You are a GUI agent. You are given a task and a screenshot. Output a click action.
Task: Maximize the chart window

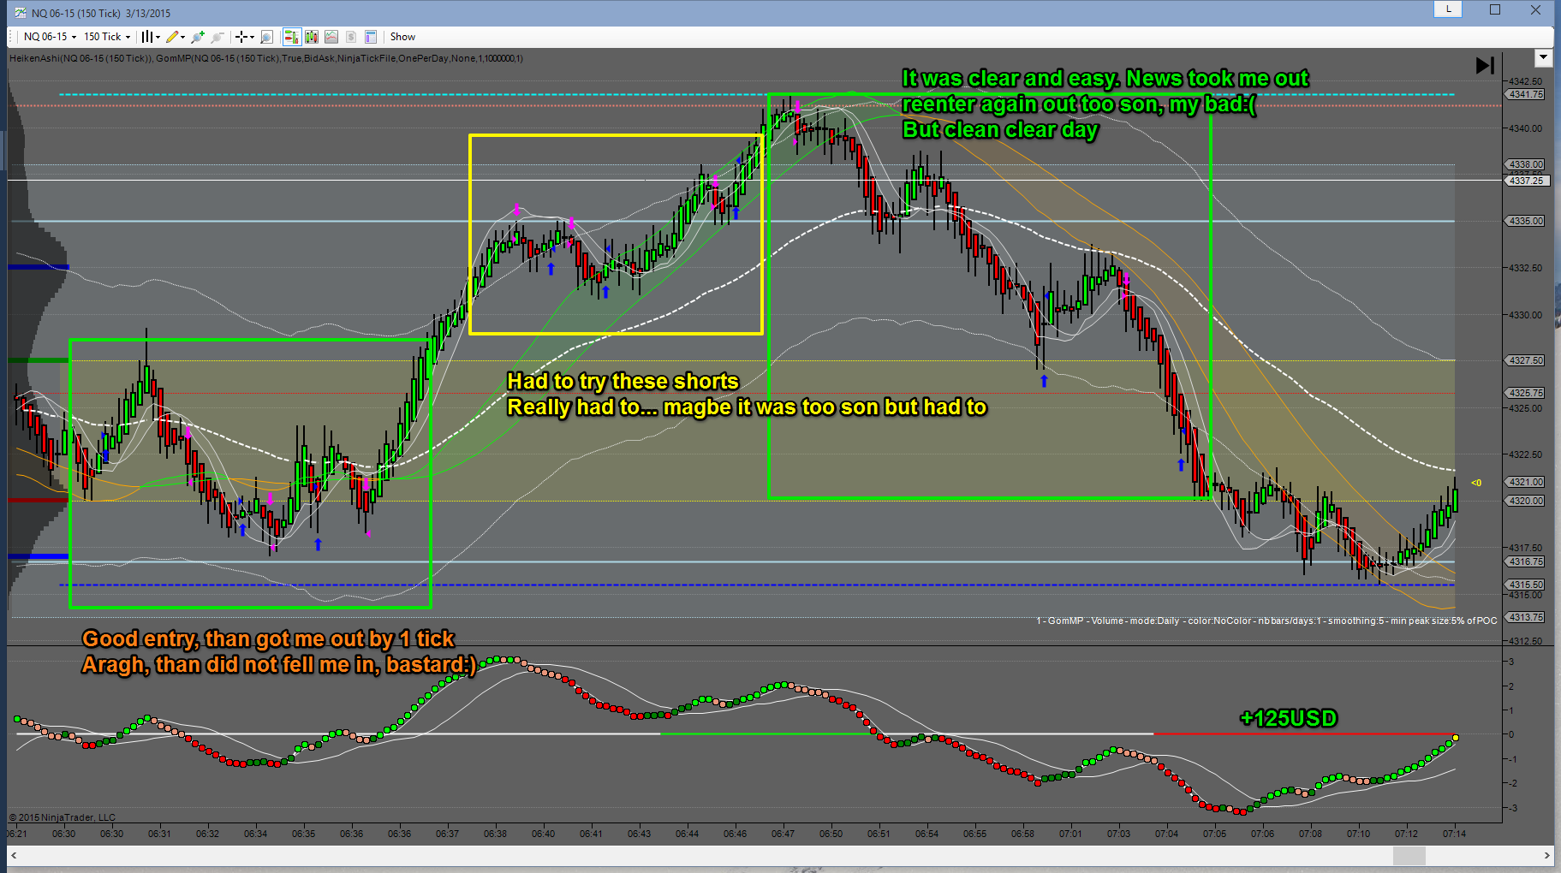tap(1495, 9)
